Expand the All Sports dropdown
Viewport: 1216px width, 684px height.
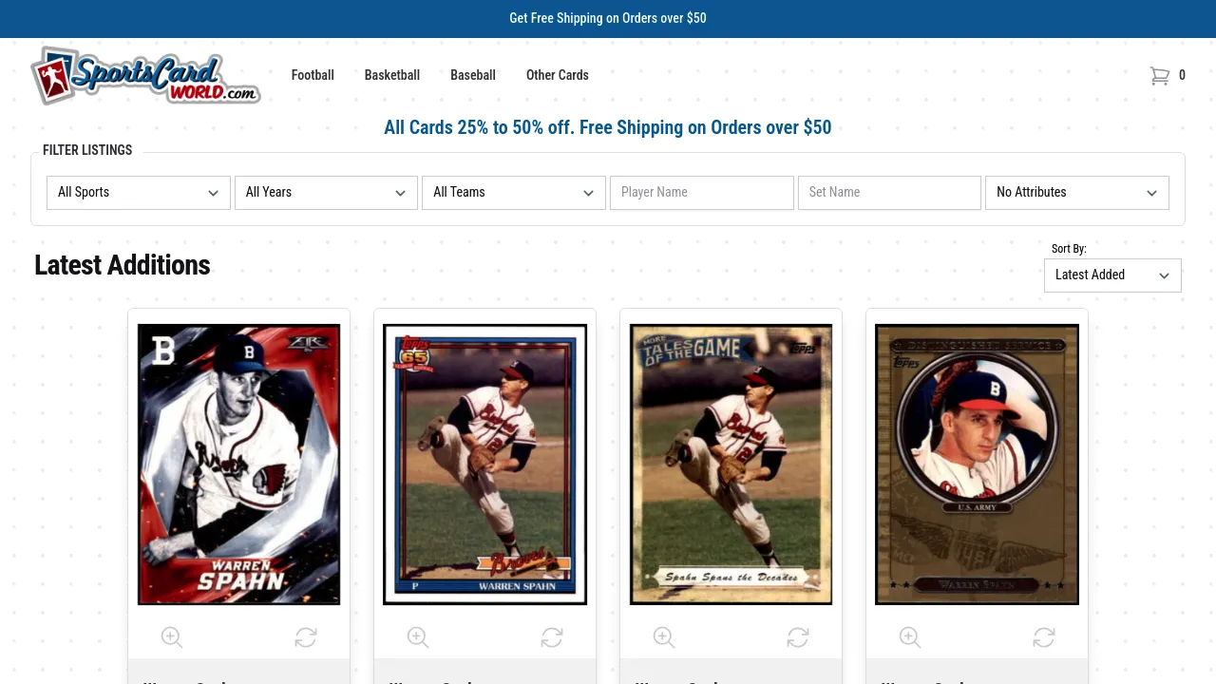point(139,192)
